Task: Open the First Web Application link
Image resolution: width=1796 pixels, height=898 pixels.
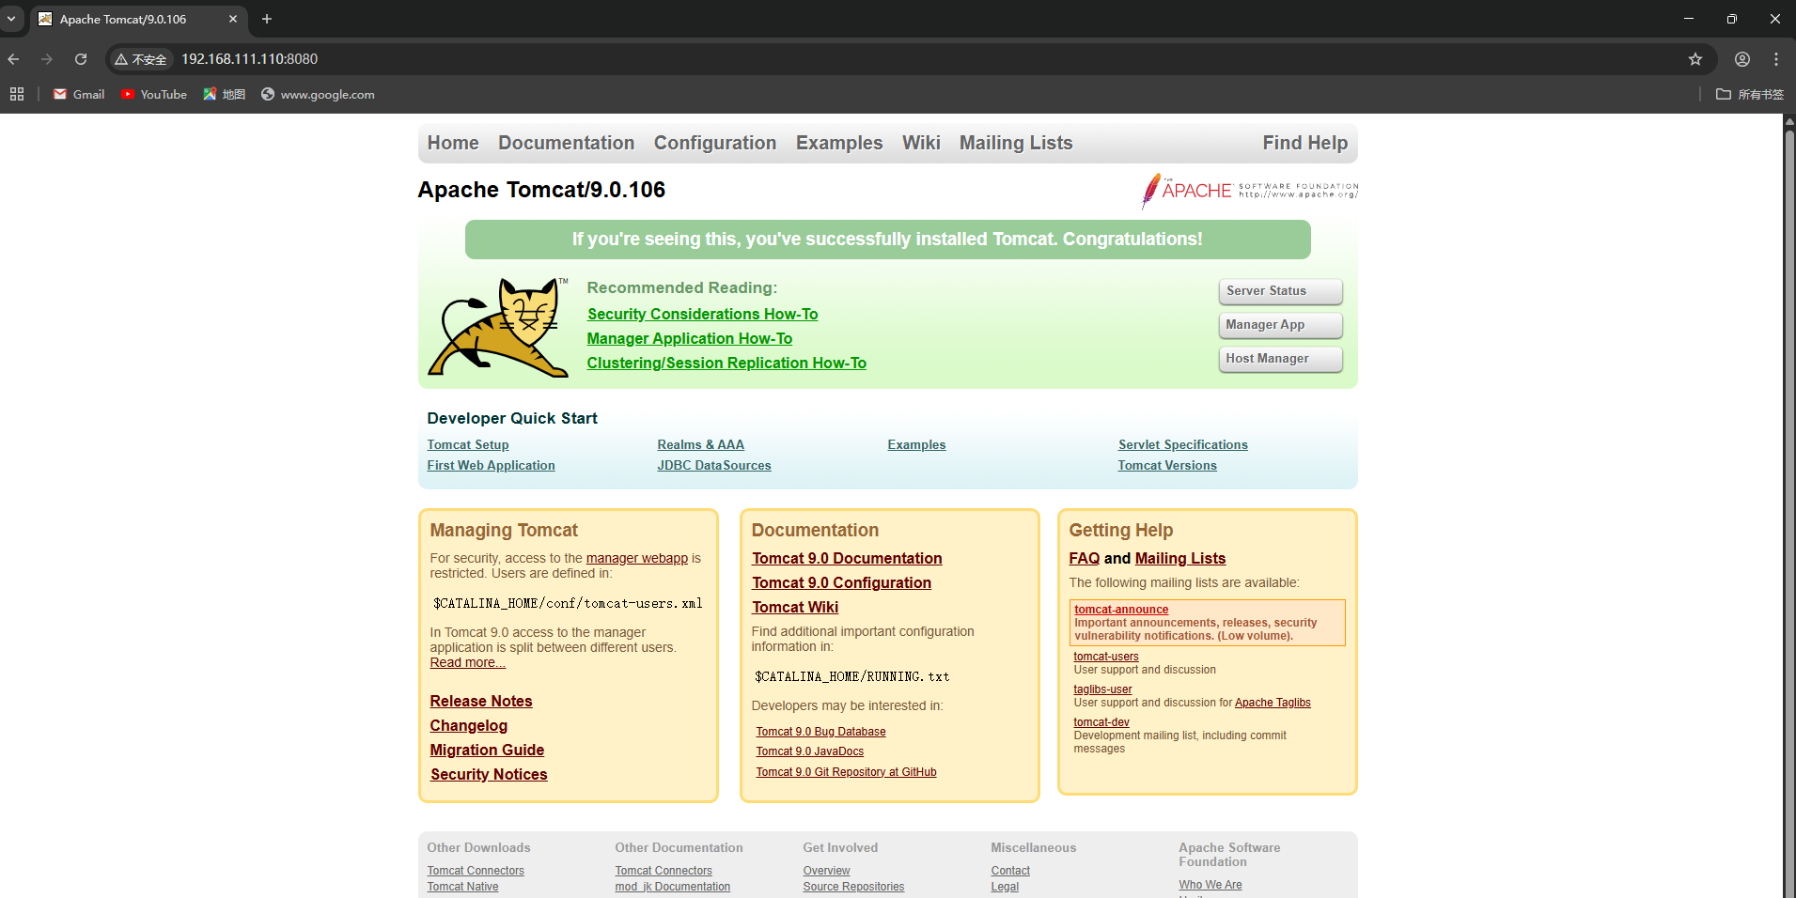Action: click(x=491, y=466)
